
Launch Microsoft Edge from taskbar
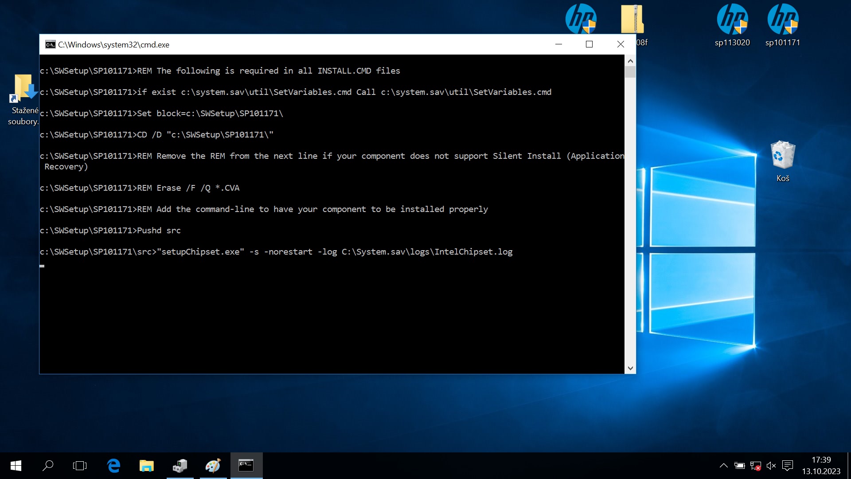pos(114,466)
